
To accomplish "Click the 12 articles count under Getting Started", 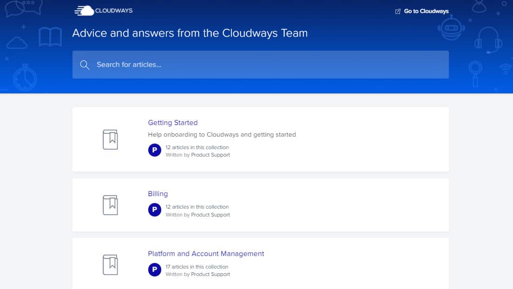I will pos(197,147).
